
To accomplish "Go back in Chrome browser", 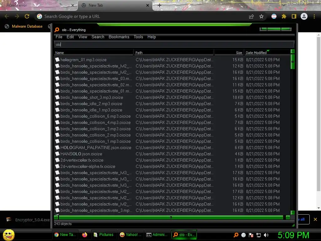I will click(7, 16).
